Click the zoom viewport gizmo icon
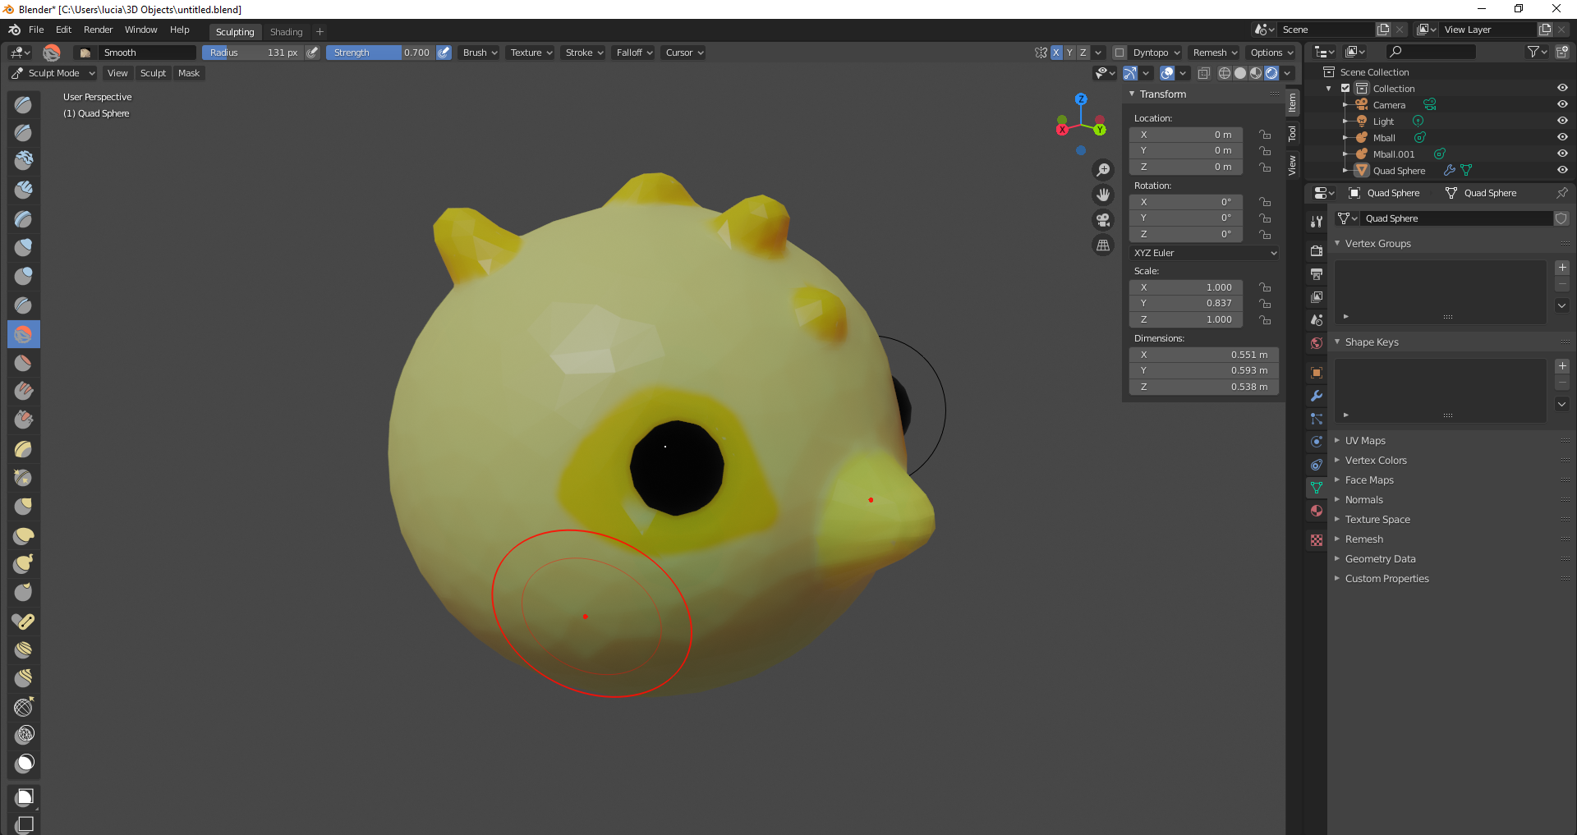Image resolution: width=1577 pixels, height=835 pixels. click(x=1103, y=170)
